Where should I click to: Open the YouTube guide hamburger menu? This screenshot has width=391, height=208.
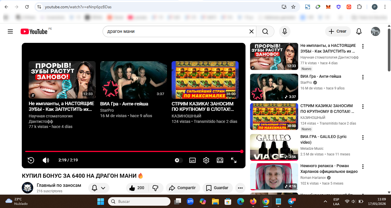click(x=10, y=31)
